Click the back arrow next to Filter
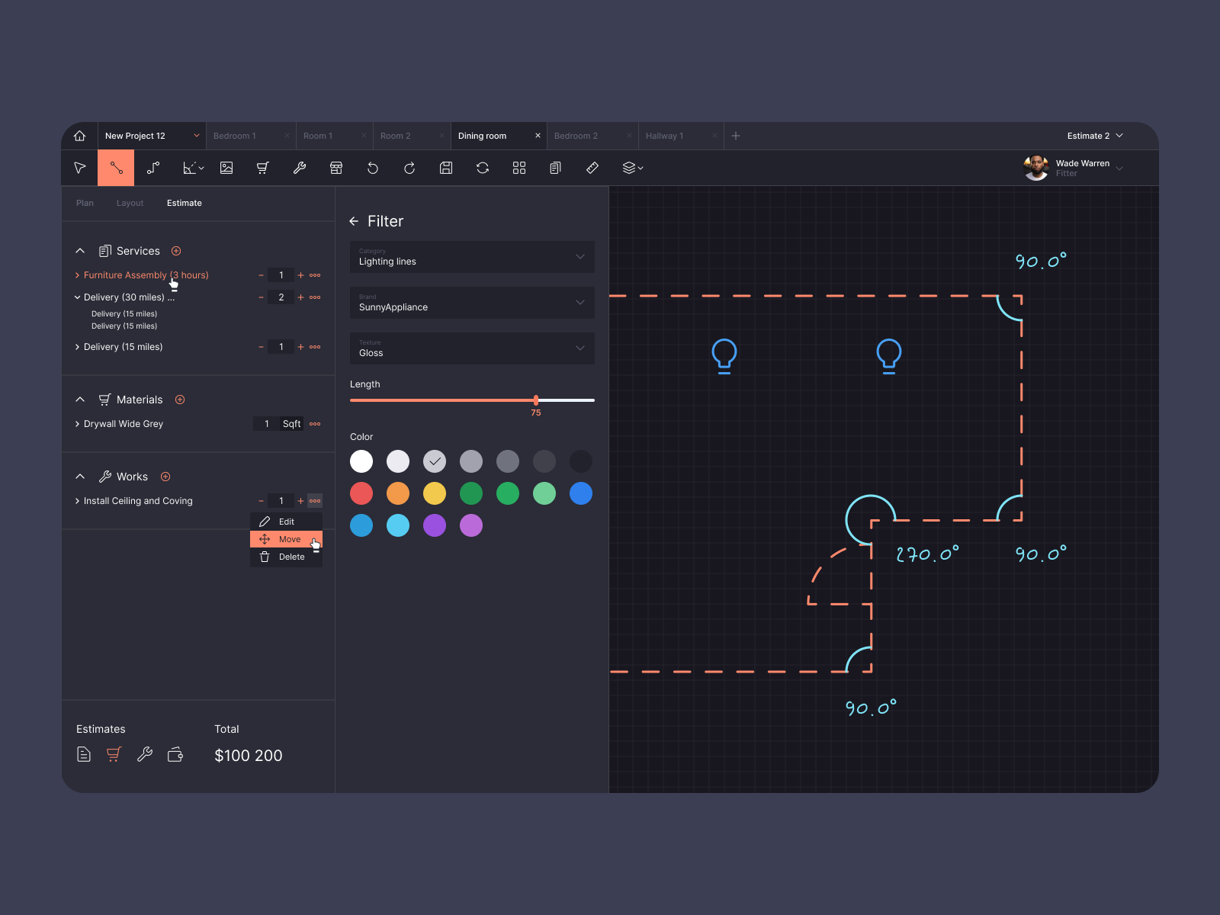The height and width of the screenshot is (915, 1220). pyautogui.click(x=354, y=221)
